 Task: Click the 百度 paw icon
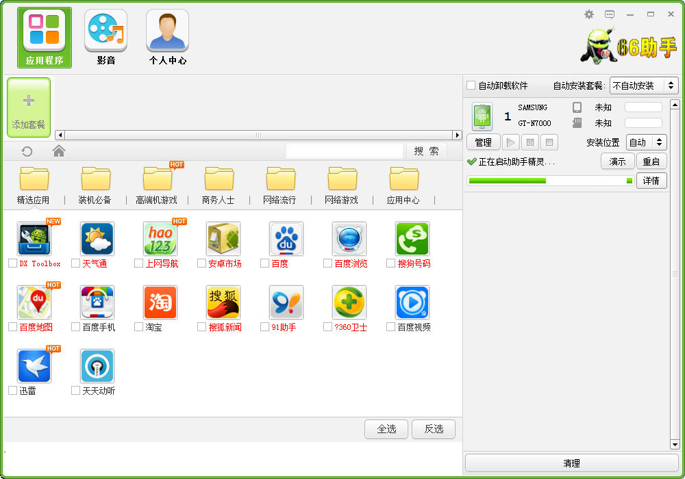[286, 239]
